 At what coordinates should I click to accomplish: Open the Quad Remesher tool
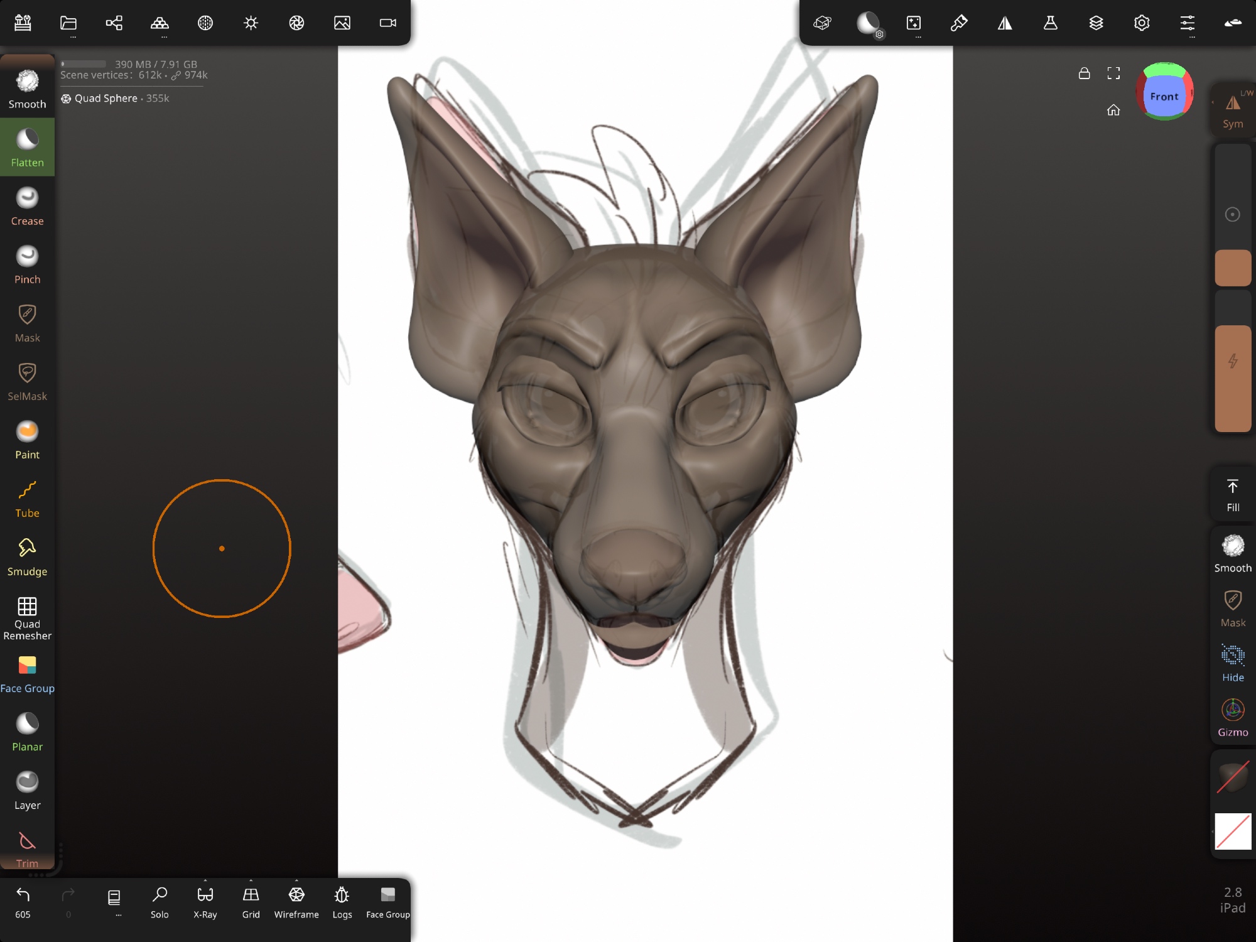[x=27, y=618]
